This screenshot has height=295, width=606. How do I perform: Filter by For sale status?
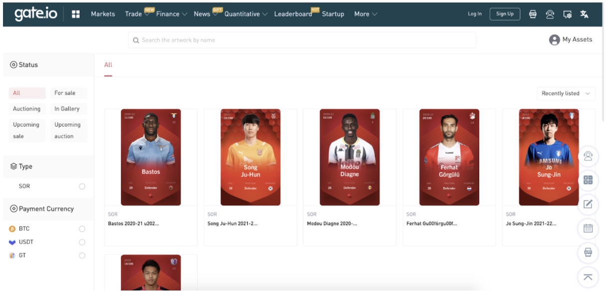[68, 93]
